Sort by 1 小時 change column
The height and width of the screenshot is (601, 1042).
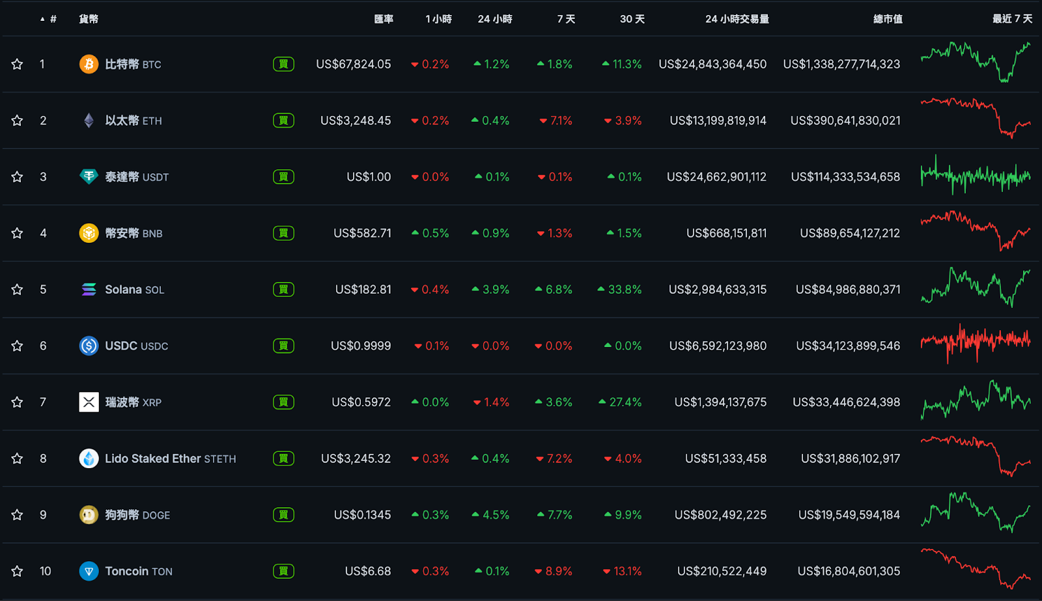[x=438, y=19]
